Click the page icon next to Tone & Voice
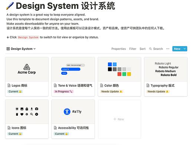Screen dimensions: 193x145 [x=55, y=86]
